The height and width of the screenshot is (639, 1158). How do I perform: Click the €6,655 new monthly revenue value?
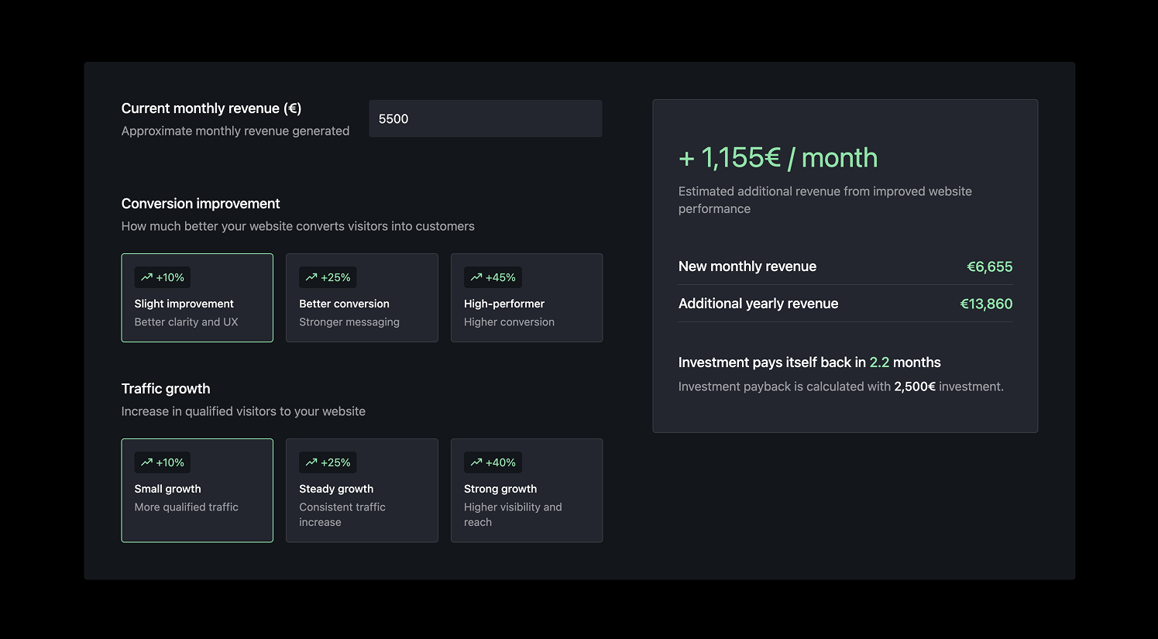coord(989,266)
